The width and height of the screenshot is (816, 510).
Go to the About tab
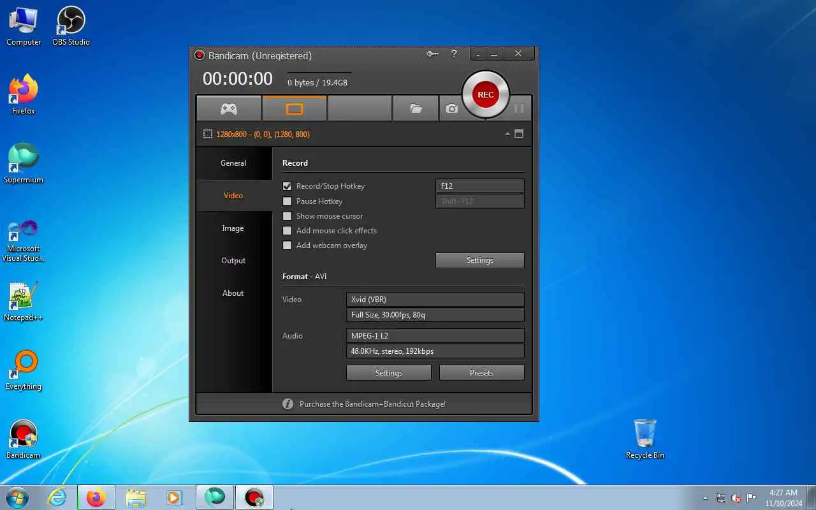(233, 293)
